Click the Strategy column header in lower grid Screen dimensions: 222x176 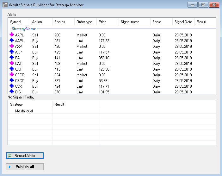[16, 104]
